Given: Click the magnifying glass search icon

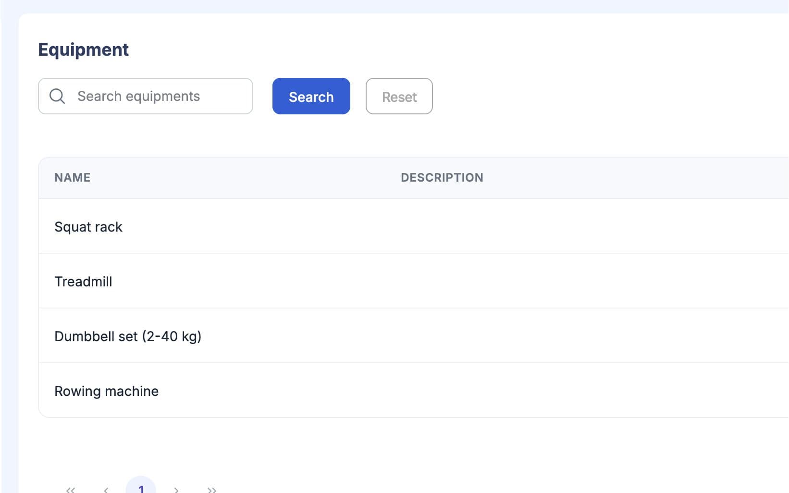Looking at the screenshot, I should (x=57, y=96).
